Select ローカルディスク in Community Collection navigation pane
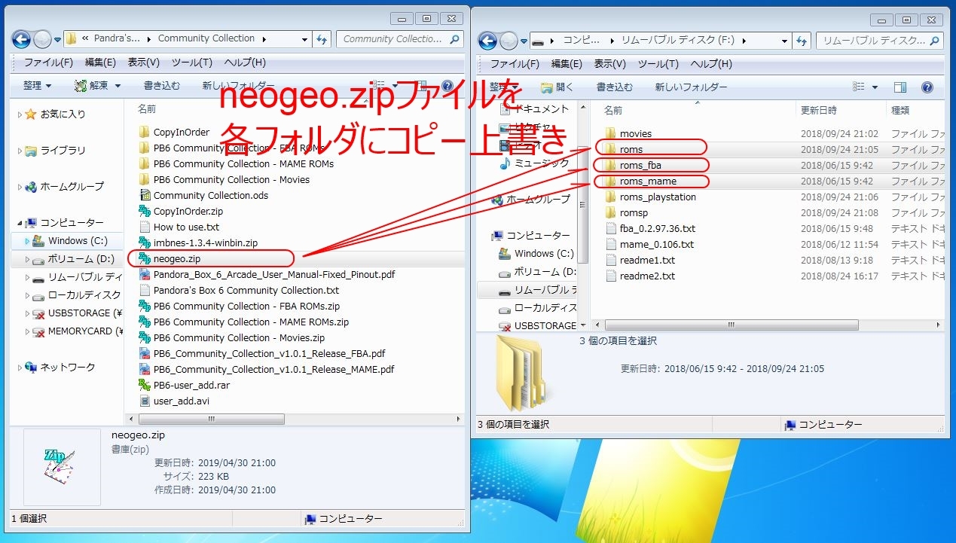 [x=84, y=295]
